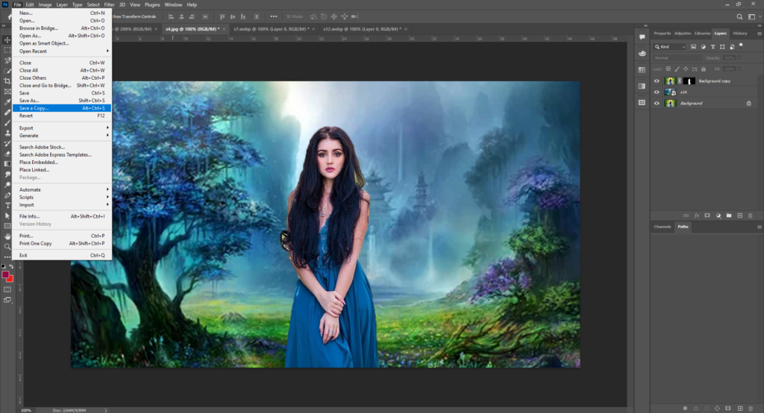Click the delete layer trash icon
The height and width of the screenshot is (413, 764).
748,215
